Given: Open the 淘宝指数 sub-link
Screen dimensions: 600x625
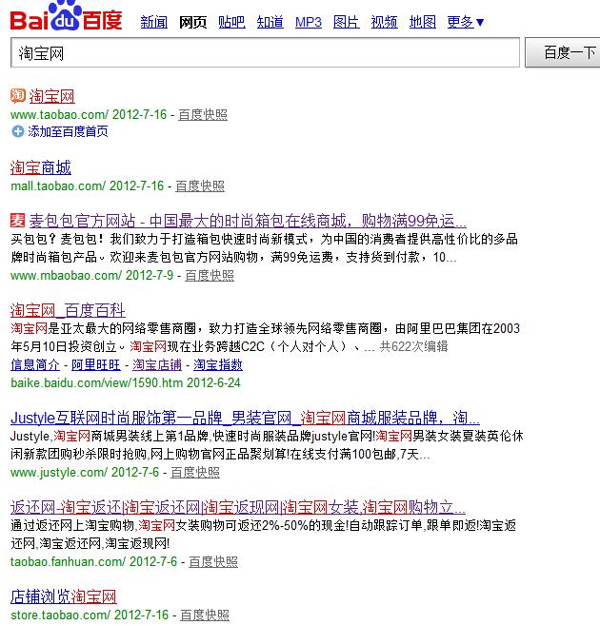Looking at the screenshot, I should pos(218,364).
